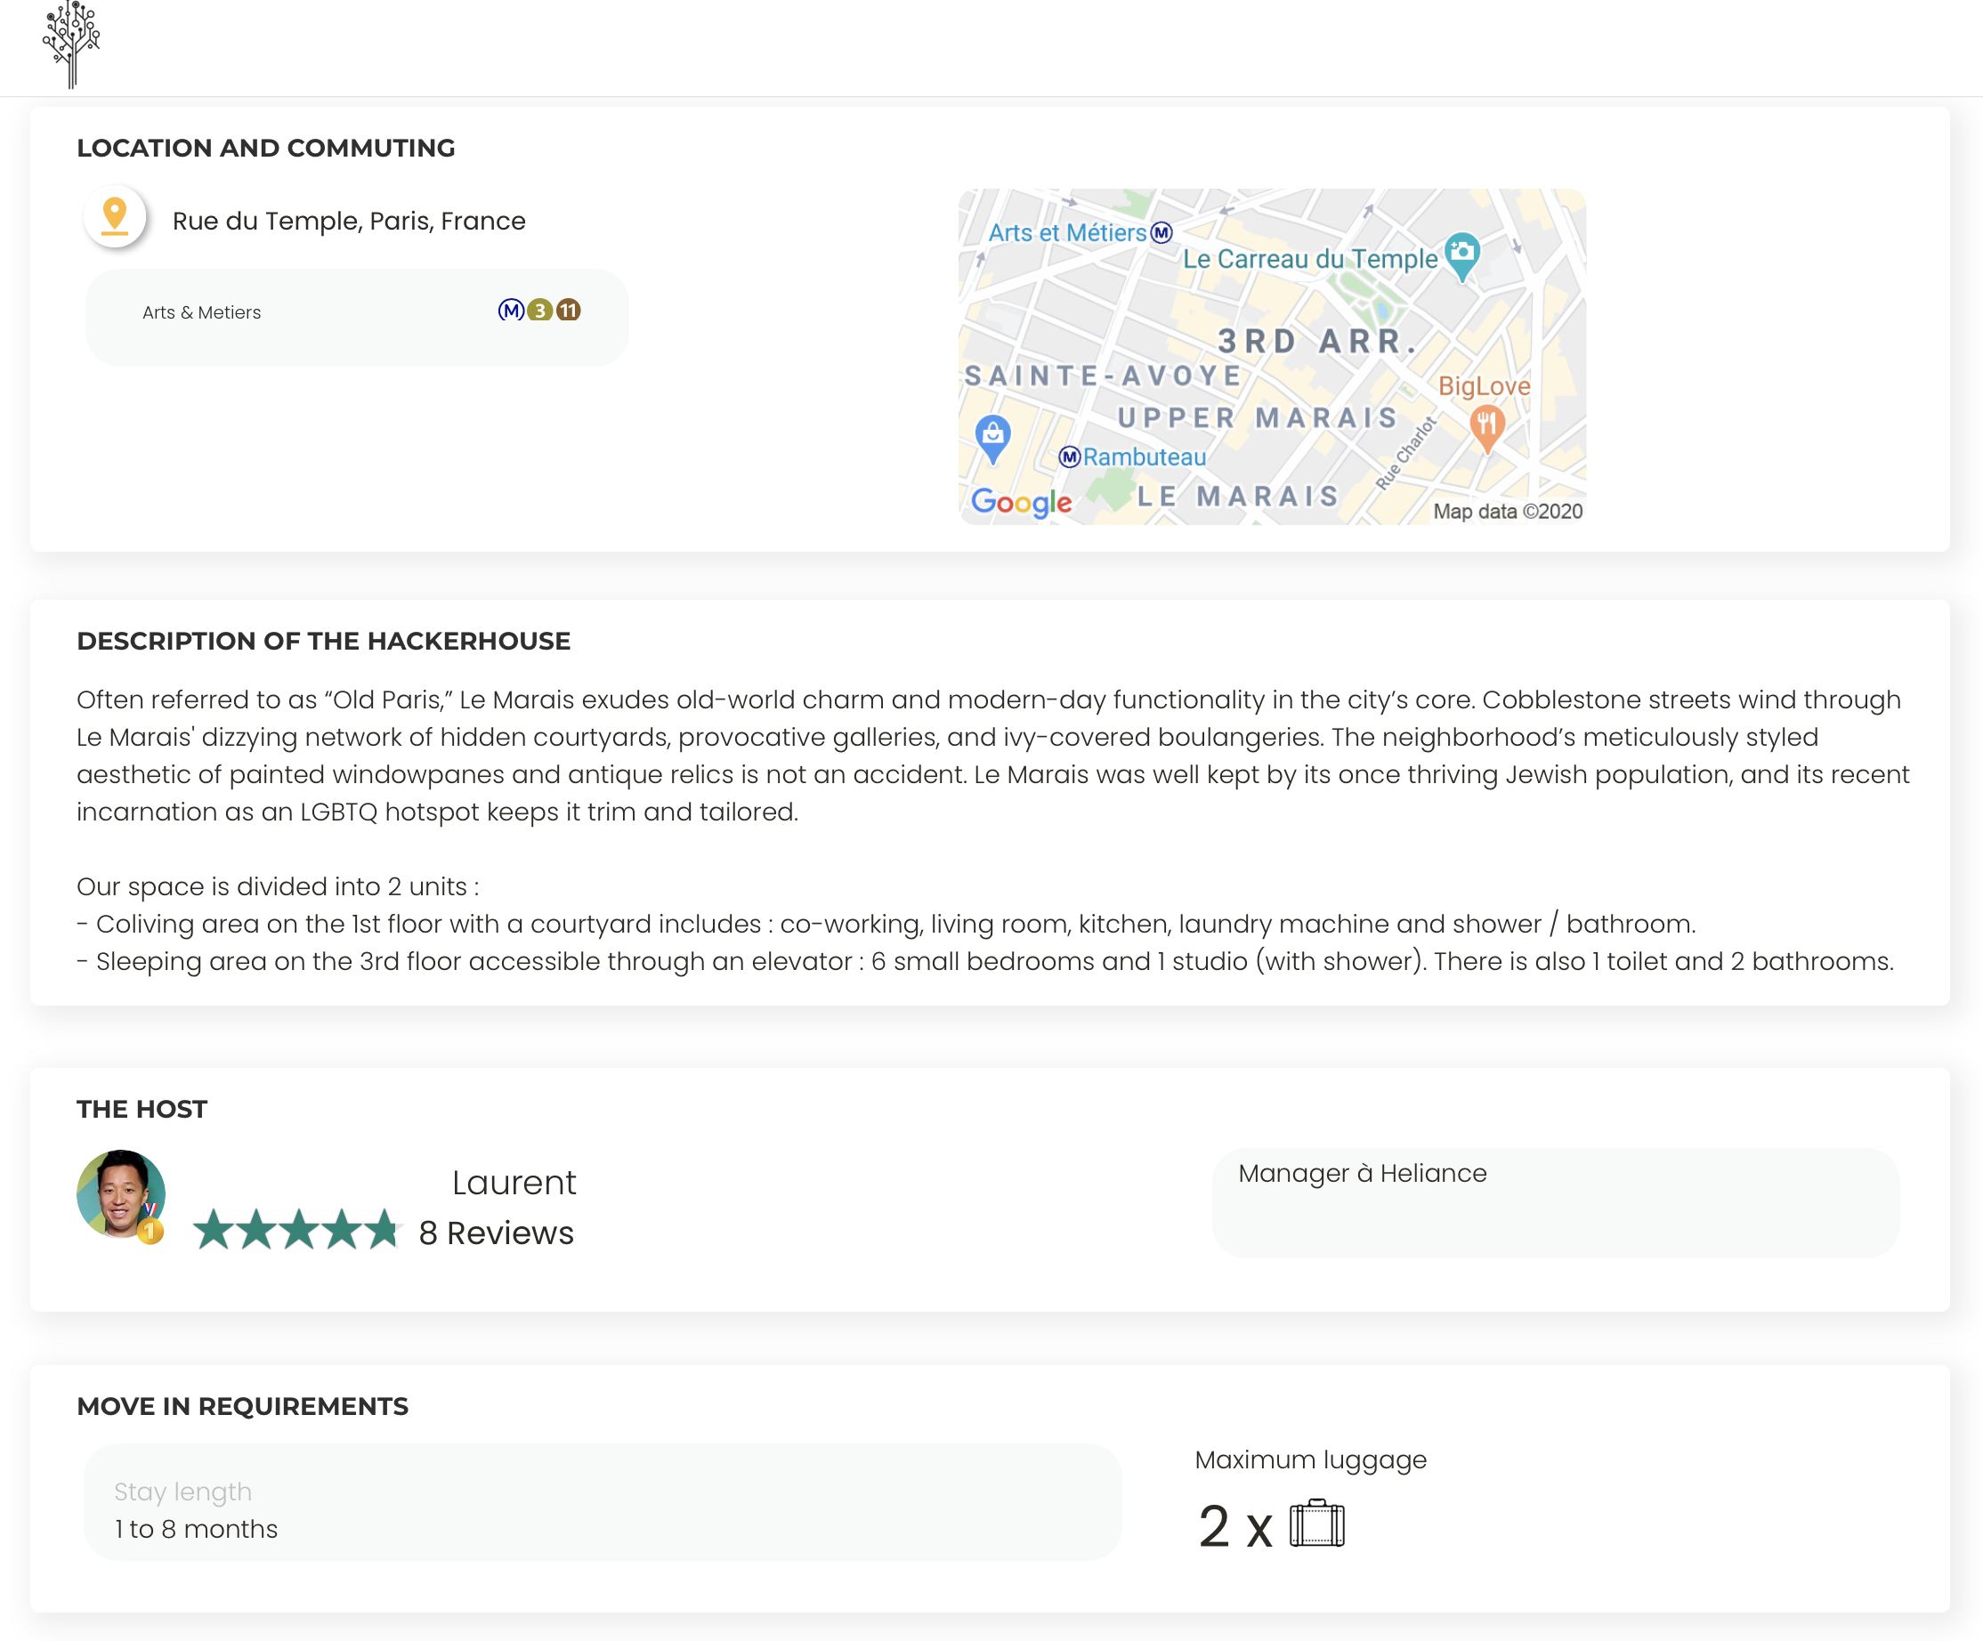1983x1641 pixels.
Task: Select the metro line 3 badge
Action: click(x=539, y=311)
